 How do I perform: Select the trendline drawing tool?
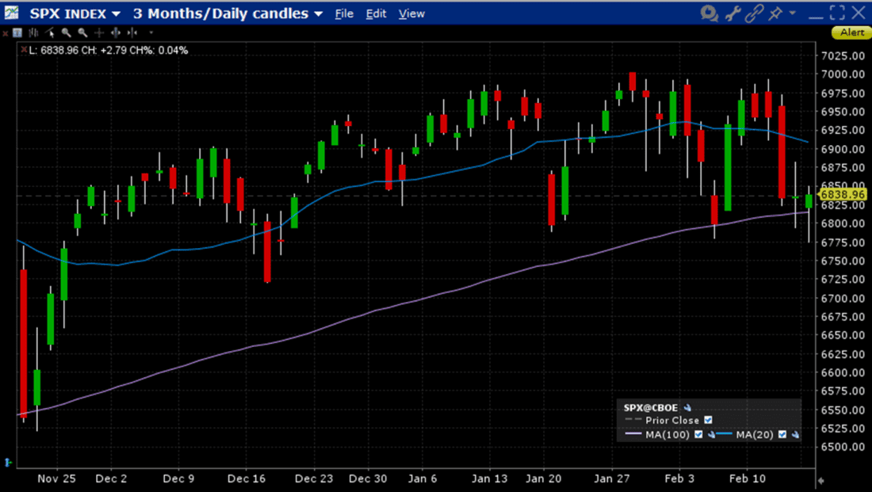[49, 33]
